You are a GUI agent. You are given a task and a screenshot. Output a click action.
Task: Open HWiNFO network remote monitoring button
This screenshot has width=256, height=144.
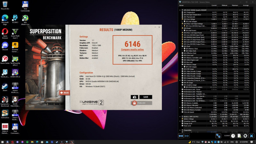(x=218, y=136)
